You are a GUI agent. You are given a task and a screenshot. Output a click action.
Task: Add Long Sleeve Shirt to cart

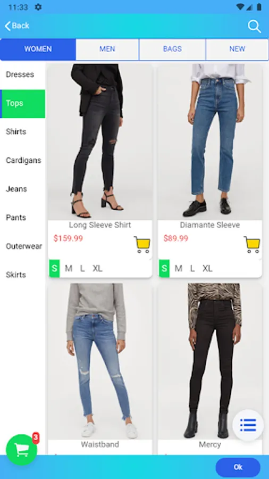(142, 244)
